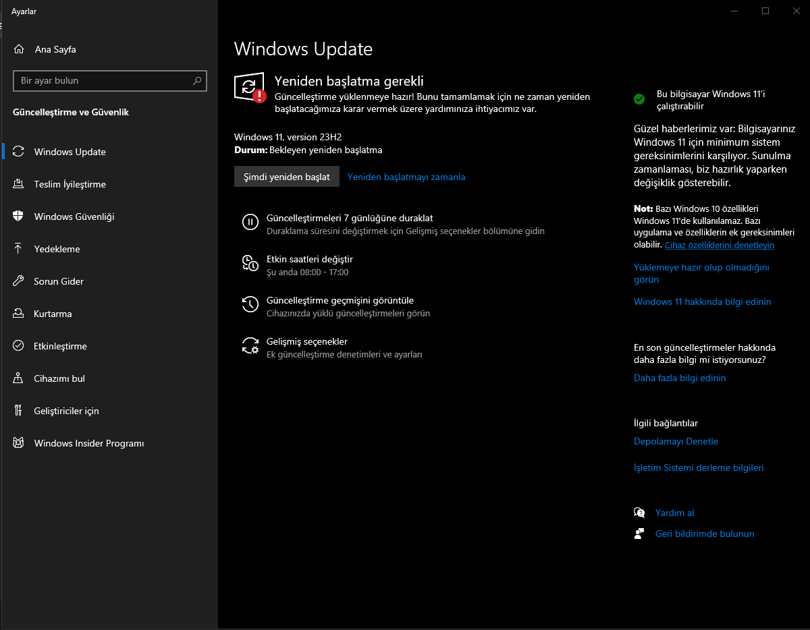
Task: Go back to Ana Sayfa
Action: coord(109,49)
